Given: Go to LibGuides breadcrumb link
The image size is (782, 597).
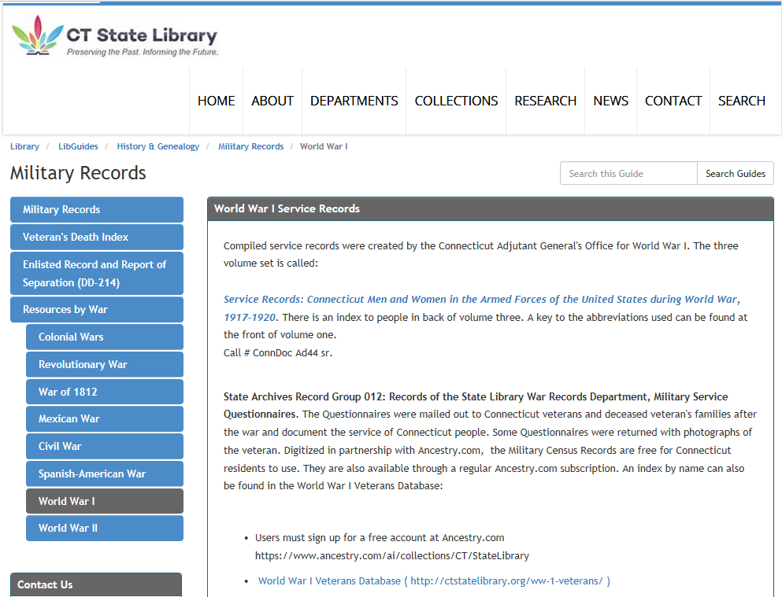Looking at the screenshot, I should pyautogui.click(x=78, y=146).
